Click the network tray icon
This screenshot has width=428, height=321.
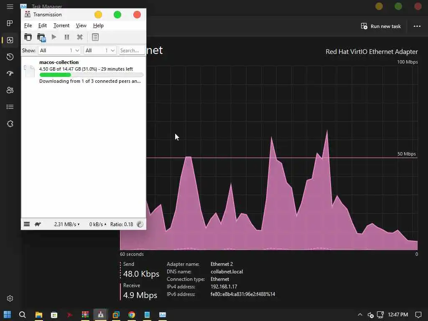click(x=380, y=315)
